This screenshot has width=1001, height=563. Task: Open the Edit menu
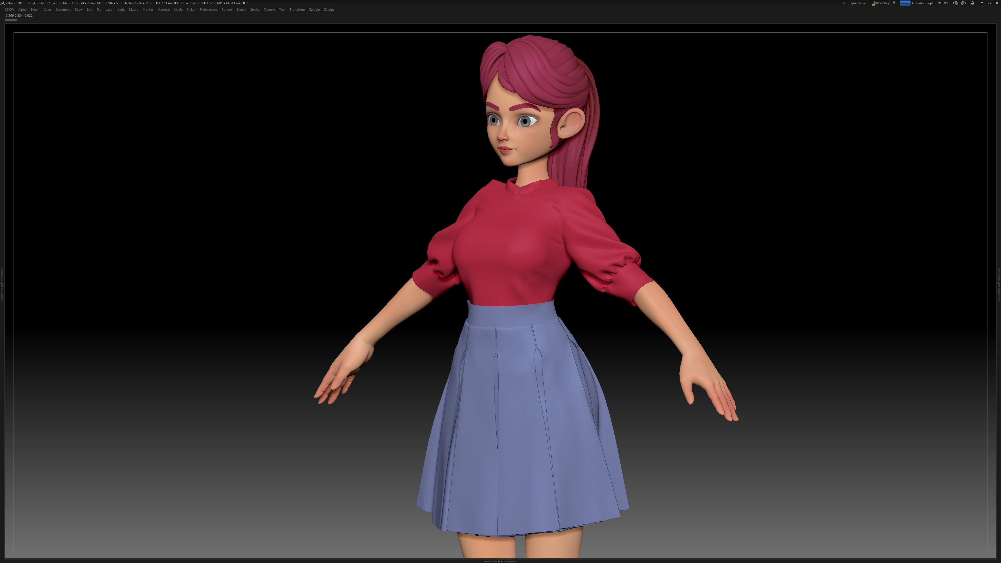point(89,10)
